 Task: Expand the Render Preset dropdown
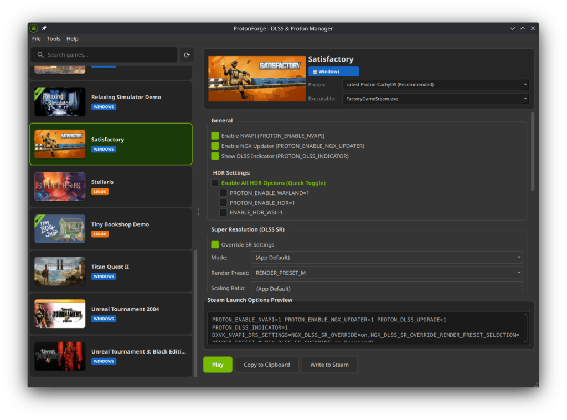pos(386,273)
